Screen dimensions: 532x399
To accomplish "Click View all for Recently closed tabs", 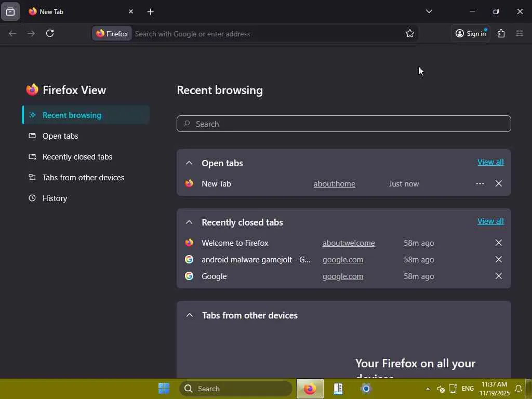I will (x=490, y=221).
